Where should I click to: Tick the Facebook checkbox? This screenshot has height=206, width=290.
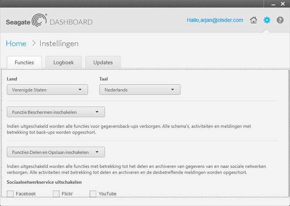[11, 194]
